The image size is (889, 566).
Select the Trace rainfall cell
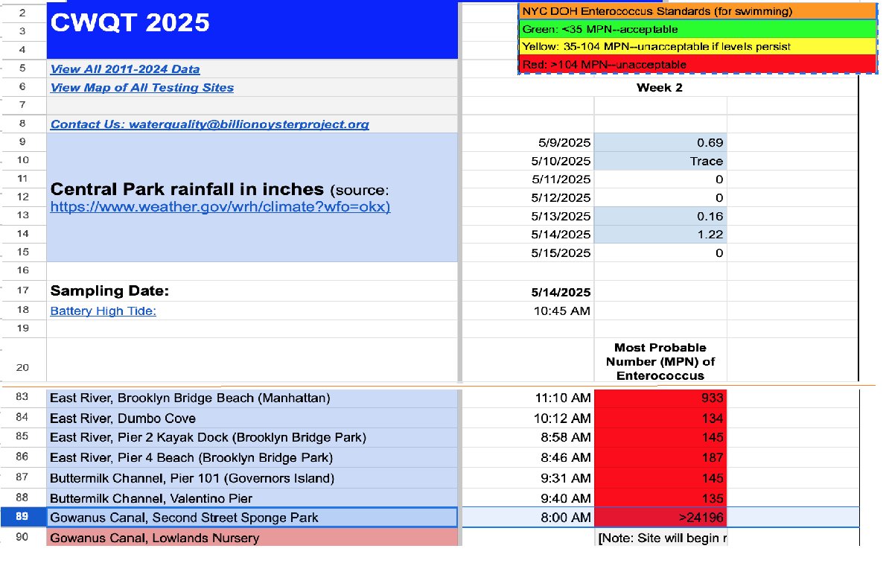[x=660, y=161]
